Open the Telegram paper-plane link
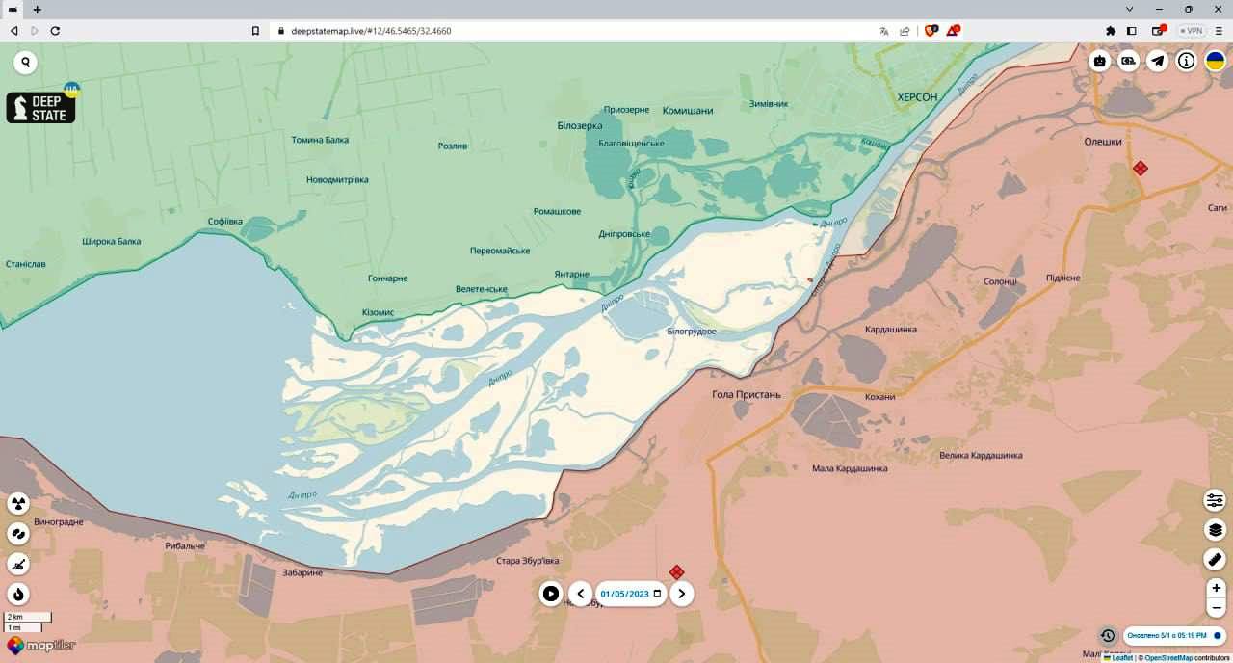This screenshot has height=663, width=1233. tap(1158, 61)
